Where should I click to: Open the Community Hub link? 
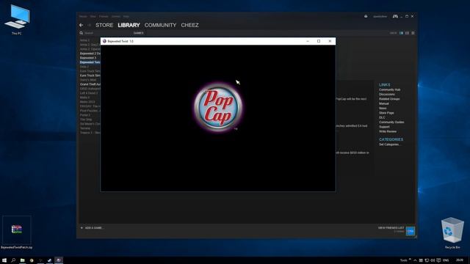tap(389, 89)
